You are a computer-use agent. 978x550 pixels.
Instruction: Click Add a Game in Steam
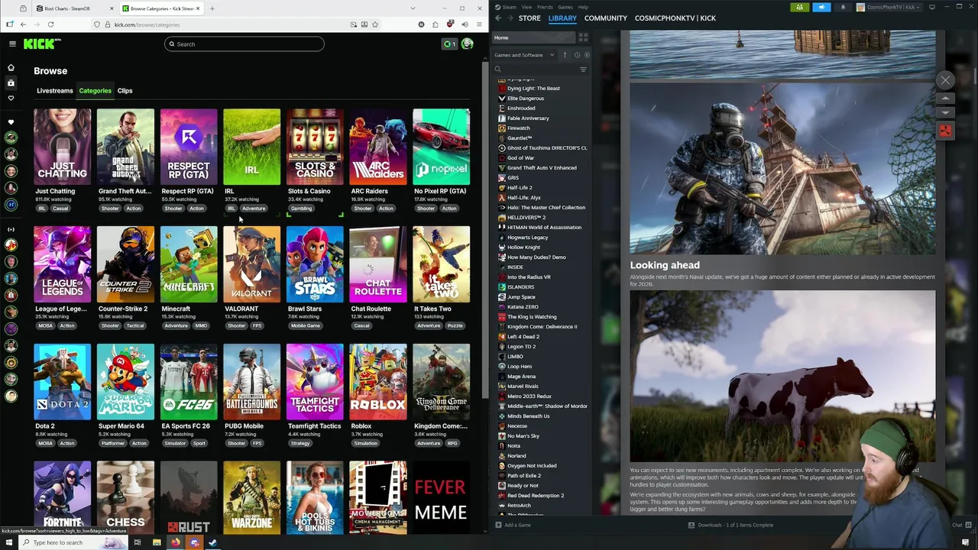(513, 526)
